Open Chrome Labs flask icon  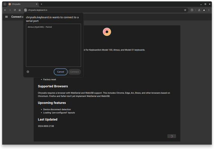(x=199, y=10)
